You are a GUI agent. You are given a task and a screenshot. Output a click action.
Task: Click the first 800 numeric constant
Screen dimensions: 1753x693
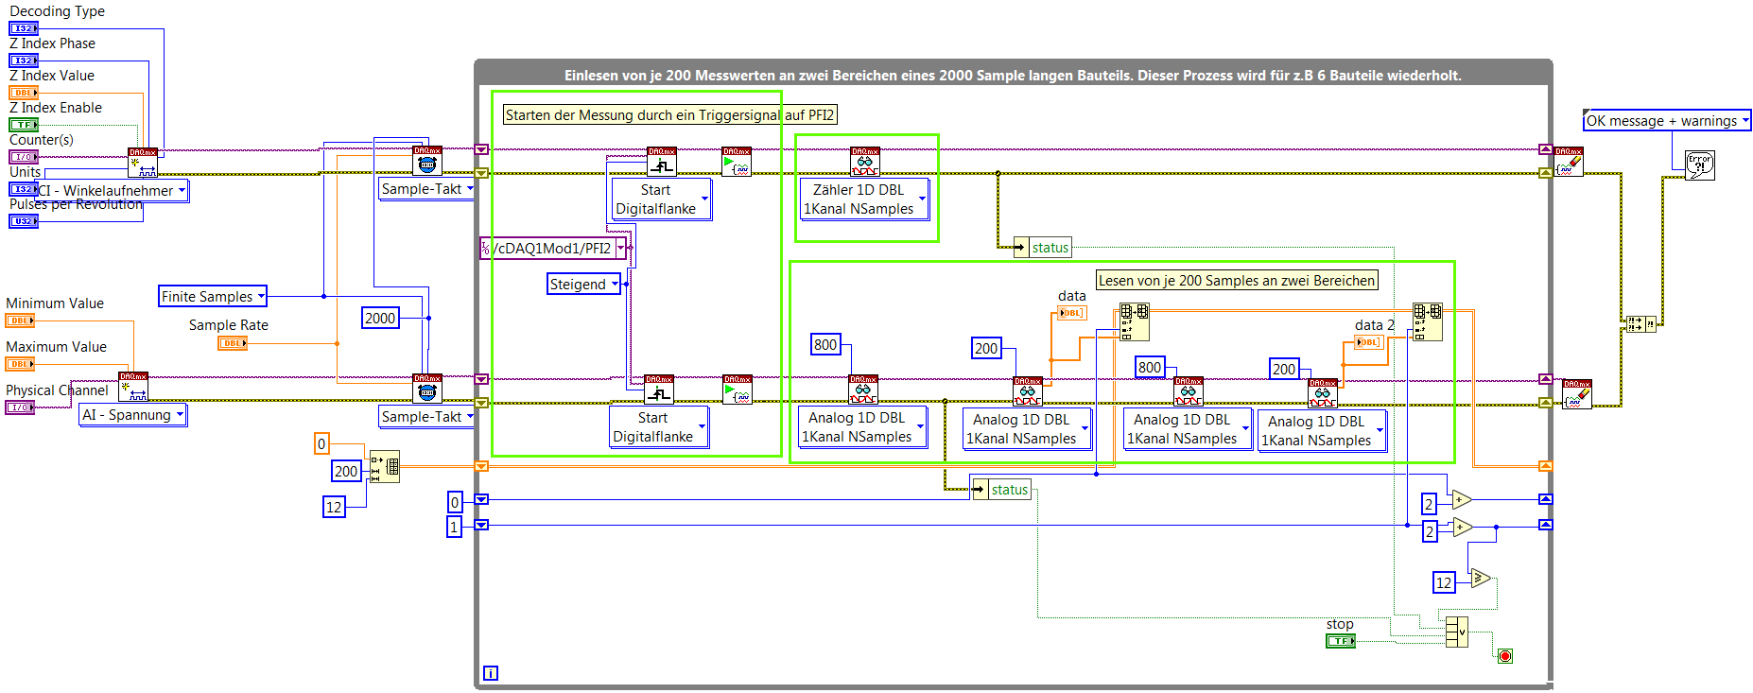click(x=825, y=345)
